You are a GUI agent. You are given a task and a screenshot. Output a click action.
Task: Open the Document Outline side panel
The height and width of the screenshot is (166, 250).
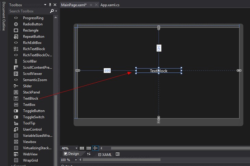(x=3, y=16)
